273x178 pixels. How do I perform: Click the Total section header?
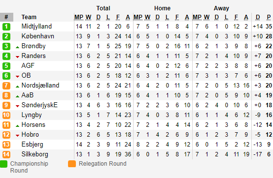pyautogui.click(x=103, y=8)
